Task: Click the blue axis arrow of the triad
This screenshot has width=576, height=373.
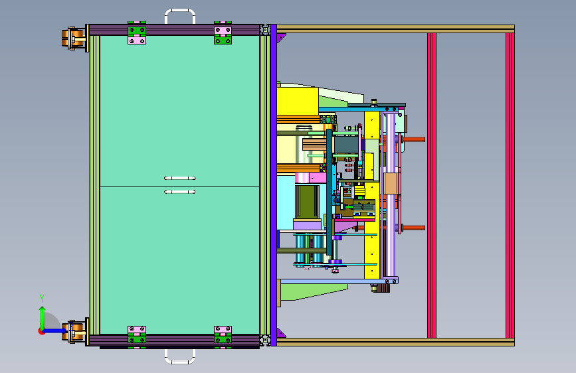Action: tap(56, 331)
